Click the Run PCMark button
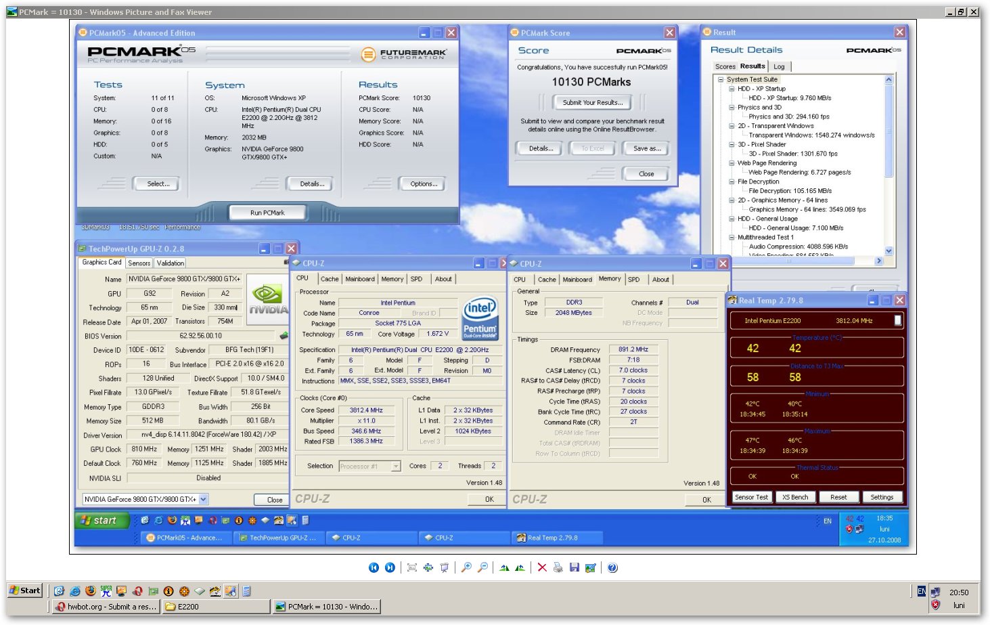990x625 pixels. [267, 213]
